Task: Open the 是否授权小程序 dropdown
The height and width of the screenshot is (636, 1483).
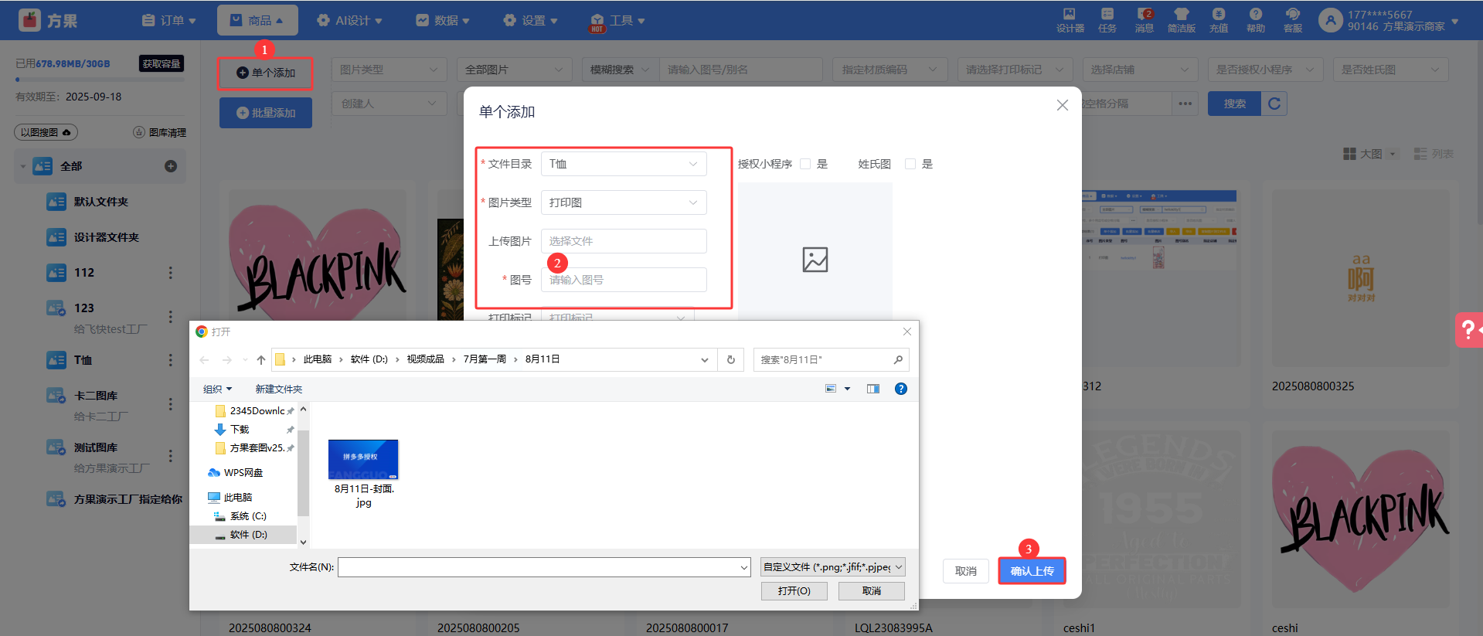Action: pos(1265,70)
